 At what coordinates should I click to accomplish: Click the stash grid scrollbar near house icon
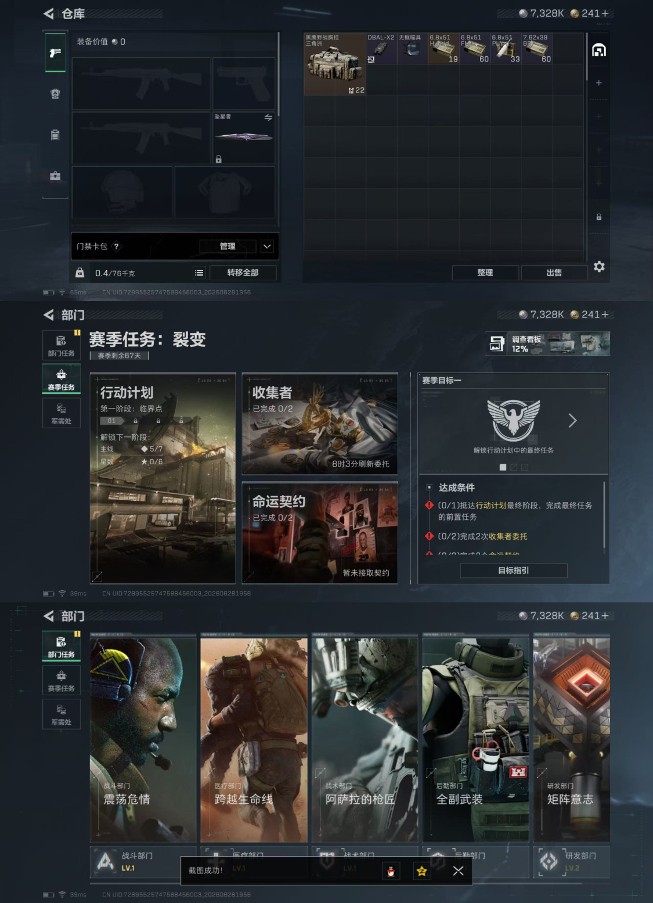pos(587,57)
